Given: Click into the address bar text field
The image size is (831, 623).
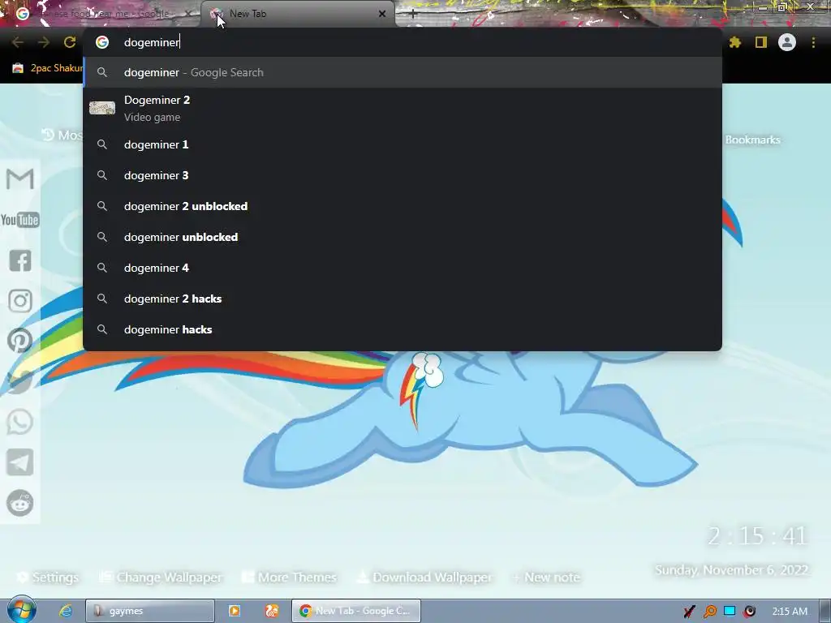Looking at the screenshot, I should 403,42.
